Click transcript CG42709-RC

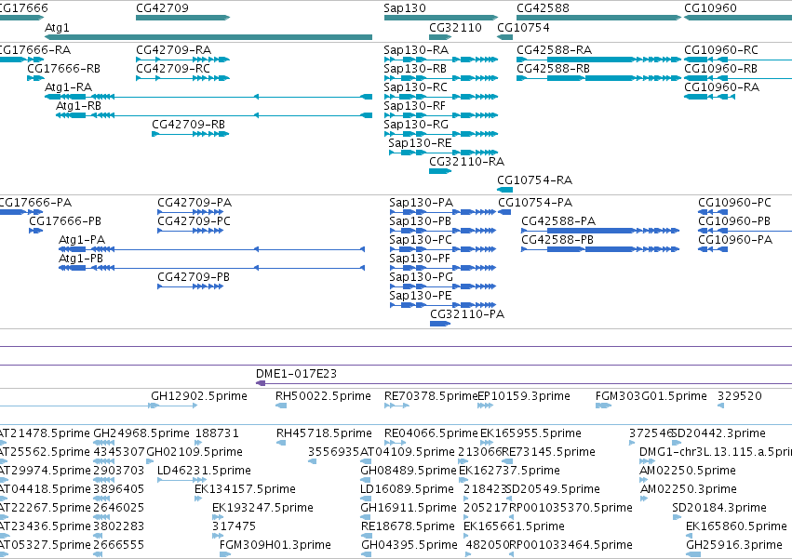coord(182,78)
